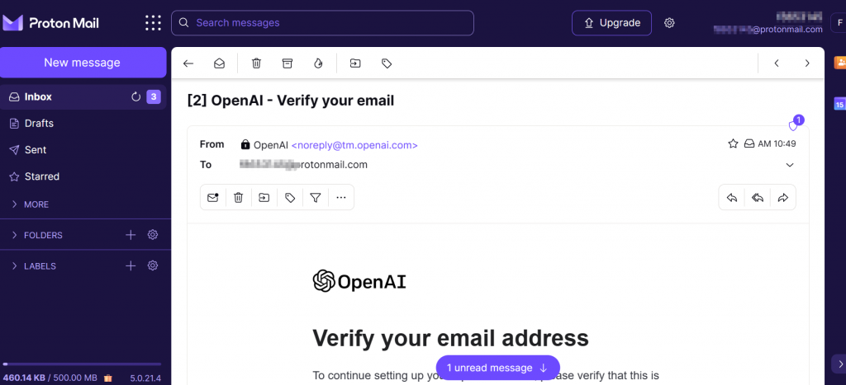Click the Search messages field
846x385 pixels.
pyautogui.click(x=322, y=23)
